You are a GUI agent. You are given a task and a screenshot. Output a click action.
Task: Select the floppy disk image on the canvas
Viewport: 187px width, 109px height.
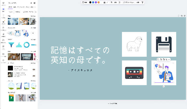click(164, 44)
